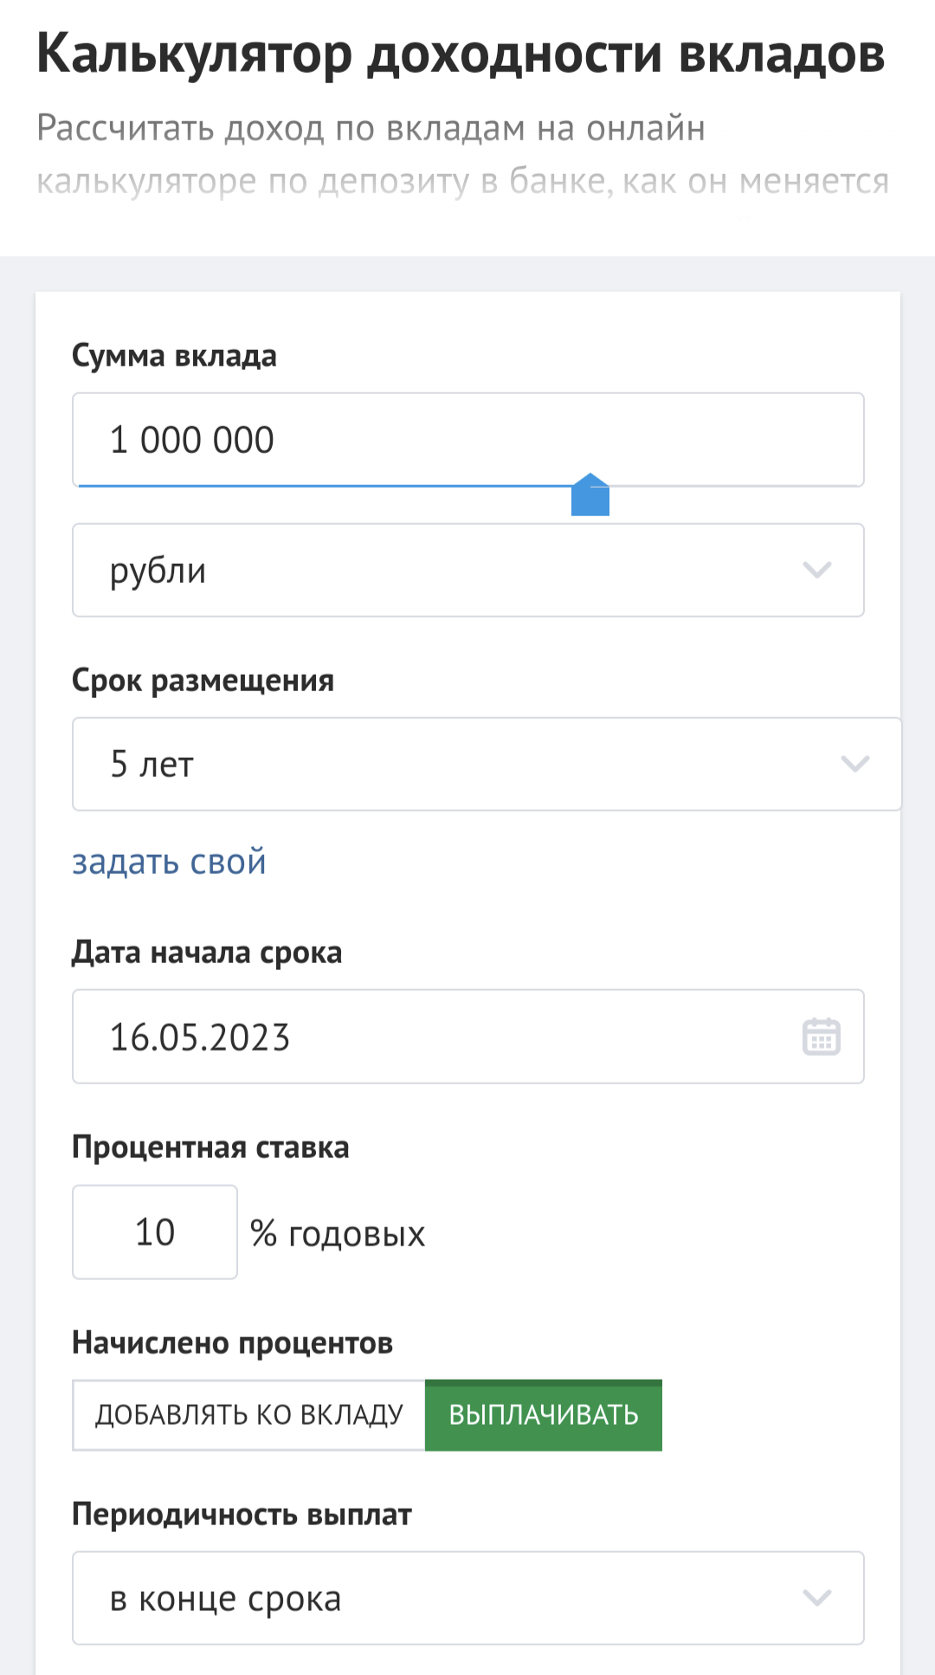
Task: Click the задать свой link
Action: 169,862
